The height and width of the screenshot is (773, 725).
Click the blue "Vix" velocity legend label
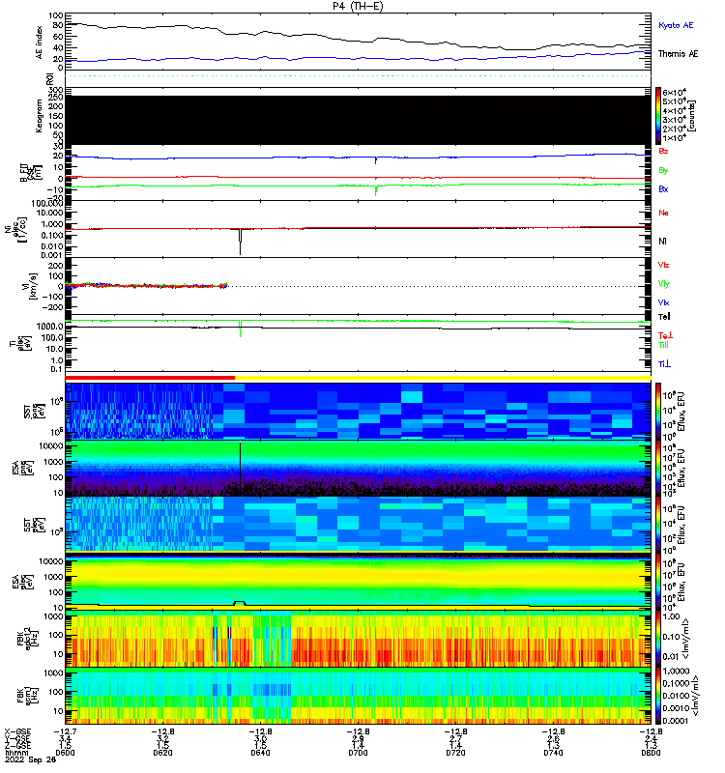[x=663, y=302]
